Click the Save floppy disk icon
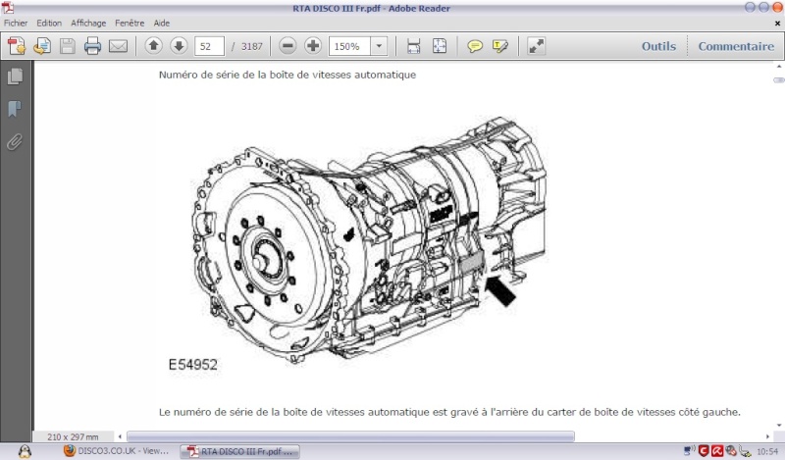This screenshot has height=460, width=785. pos(67,46)
